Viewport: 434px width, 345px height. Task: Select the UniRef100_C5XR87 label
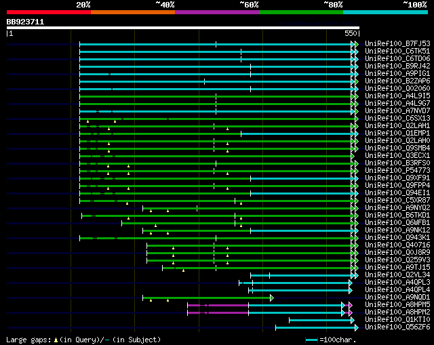397,201
